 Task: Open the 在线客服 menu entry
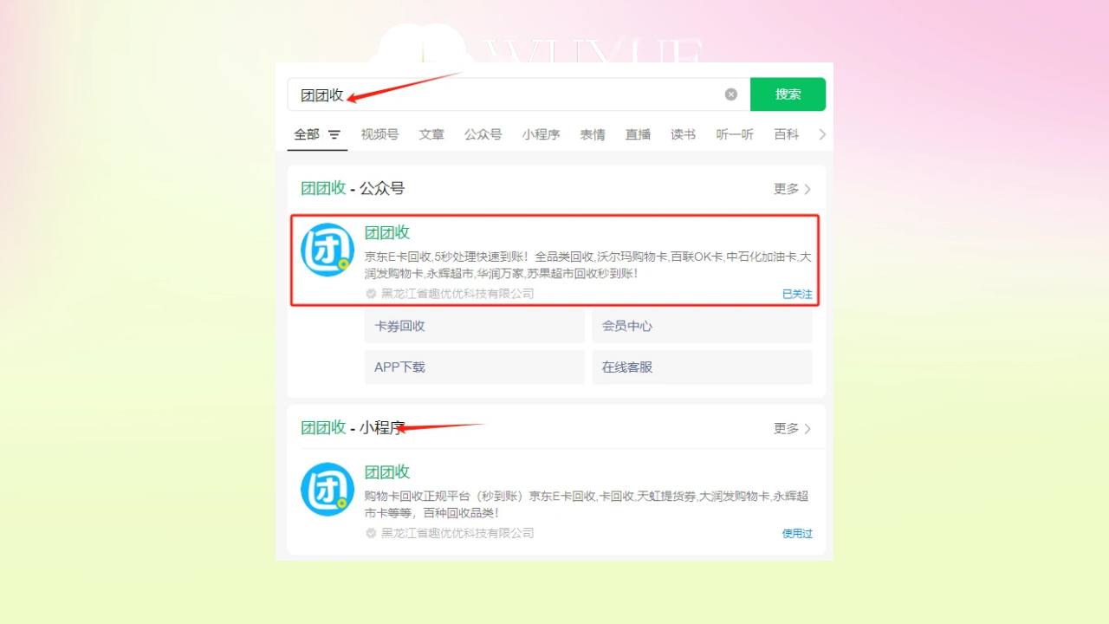[702, 367]
